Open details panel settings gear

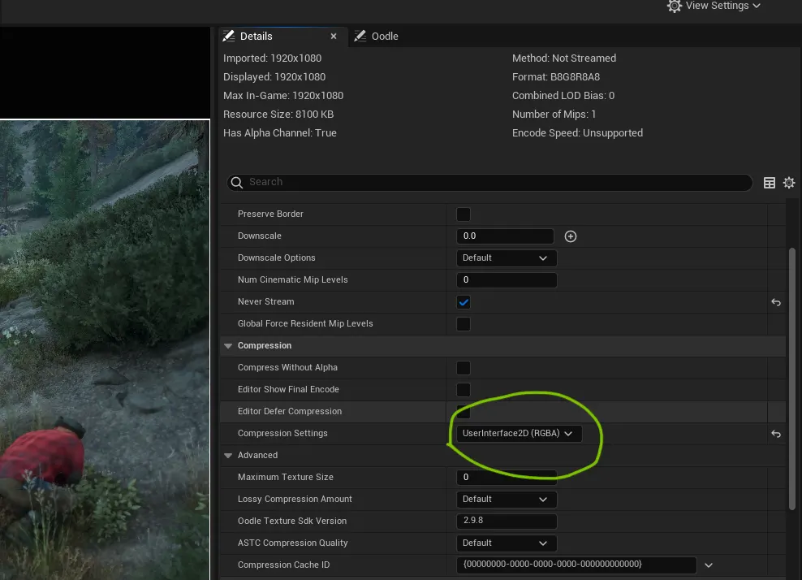click(x=789, y=183)
